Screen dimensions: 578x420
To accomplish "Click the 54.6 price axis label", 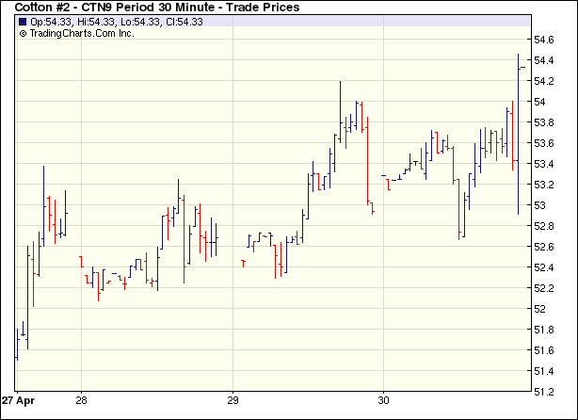I will pos(545,40).
